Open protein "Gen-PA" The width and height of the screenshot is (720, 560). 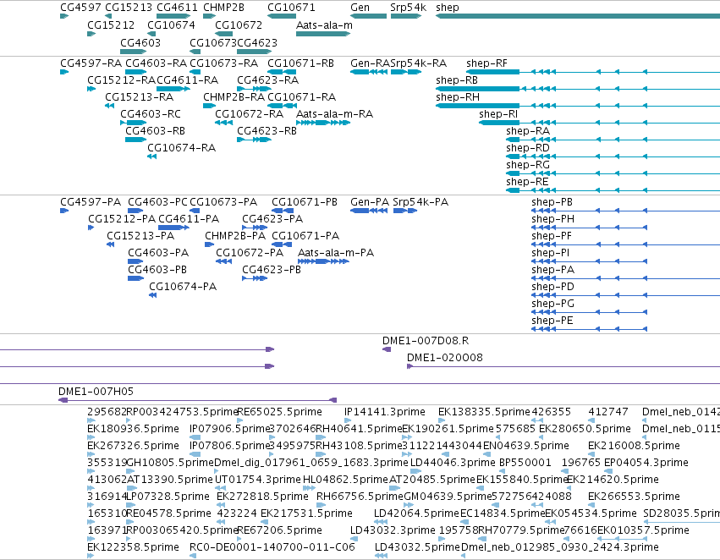[x=370, y=202]
